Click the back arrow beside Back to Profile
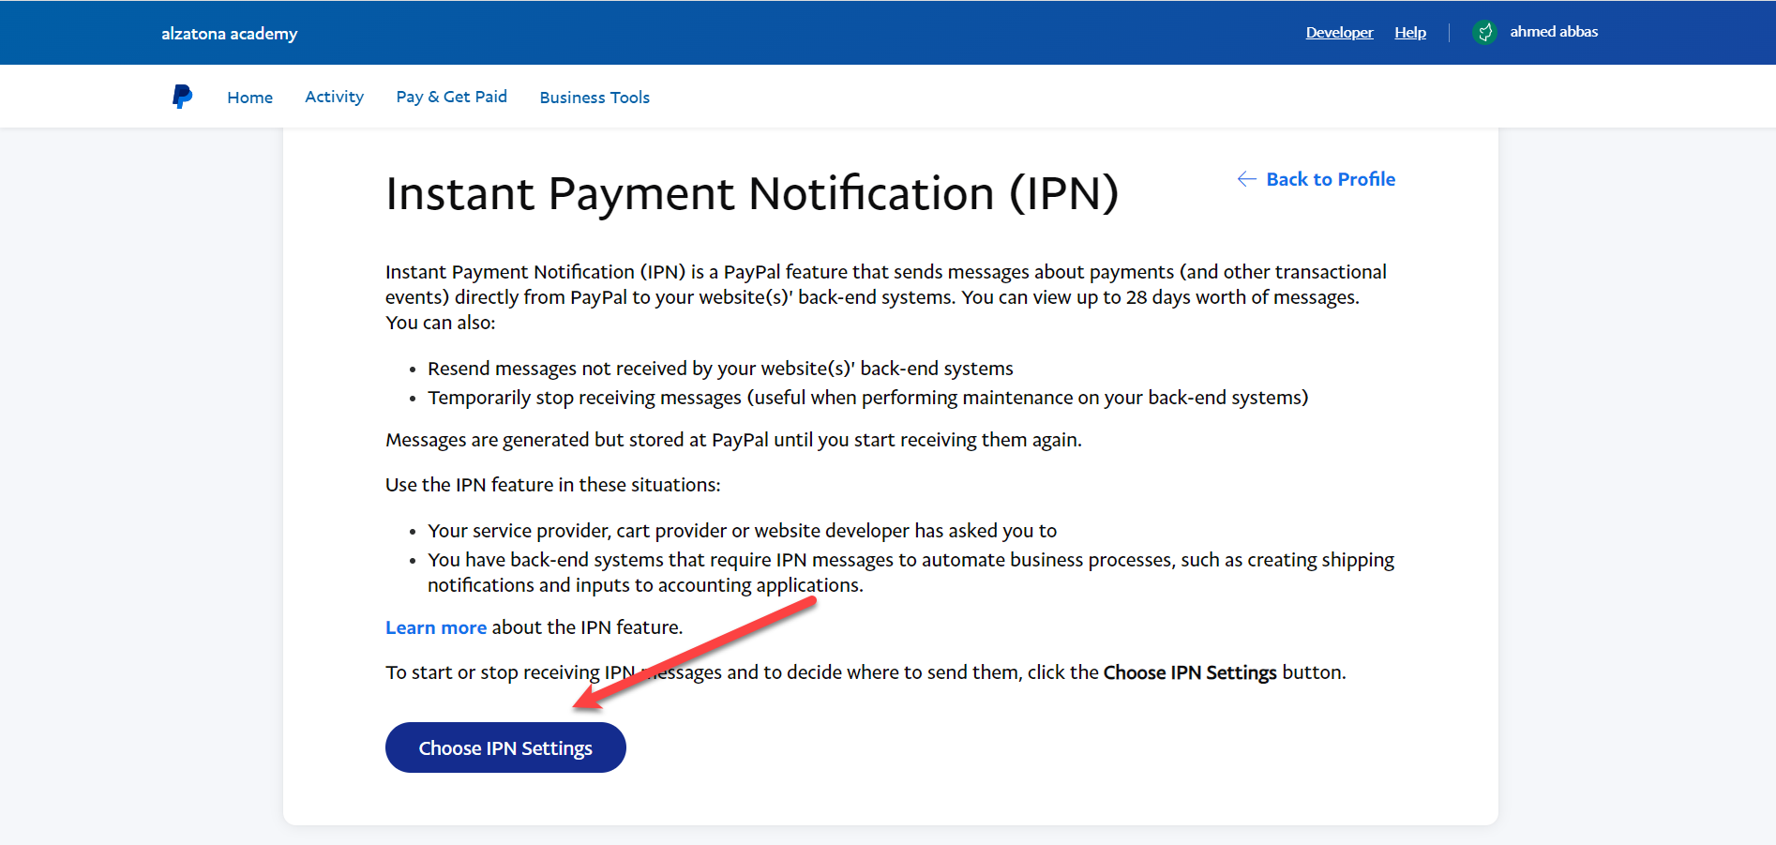1776x845 pixels. [1246, 179]
